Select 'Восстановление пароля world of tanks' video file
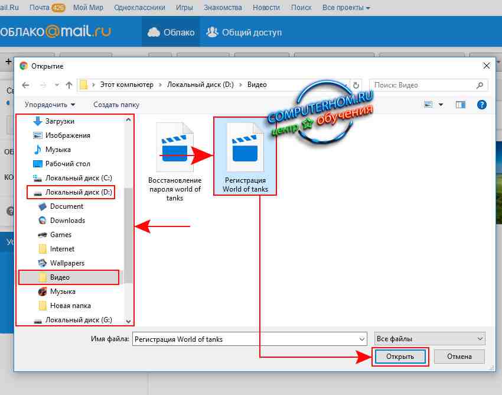The height and width of the screenshot is (395, 502). (x=175, y=162)
